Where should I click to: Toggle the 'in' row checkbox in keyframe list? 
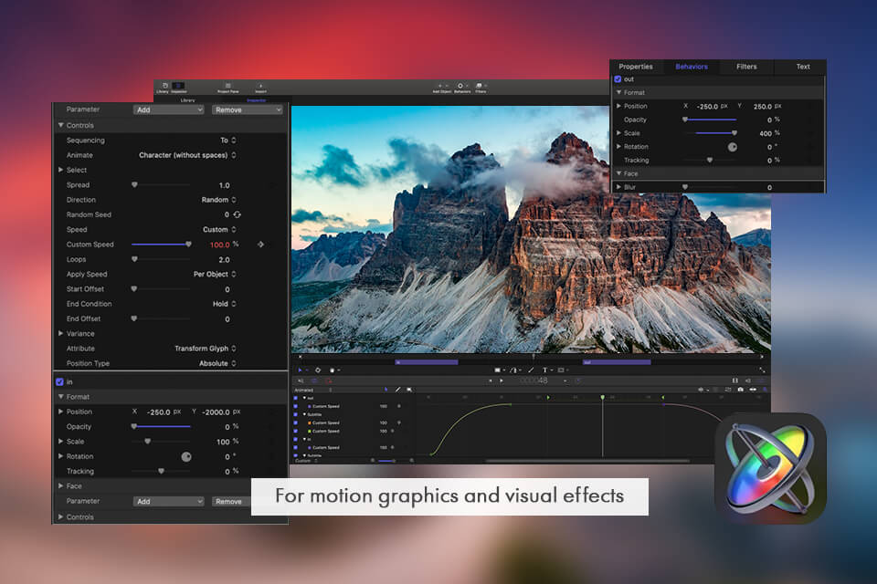point(295,439)
